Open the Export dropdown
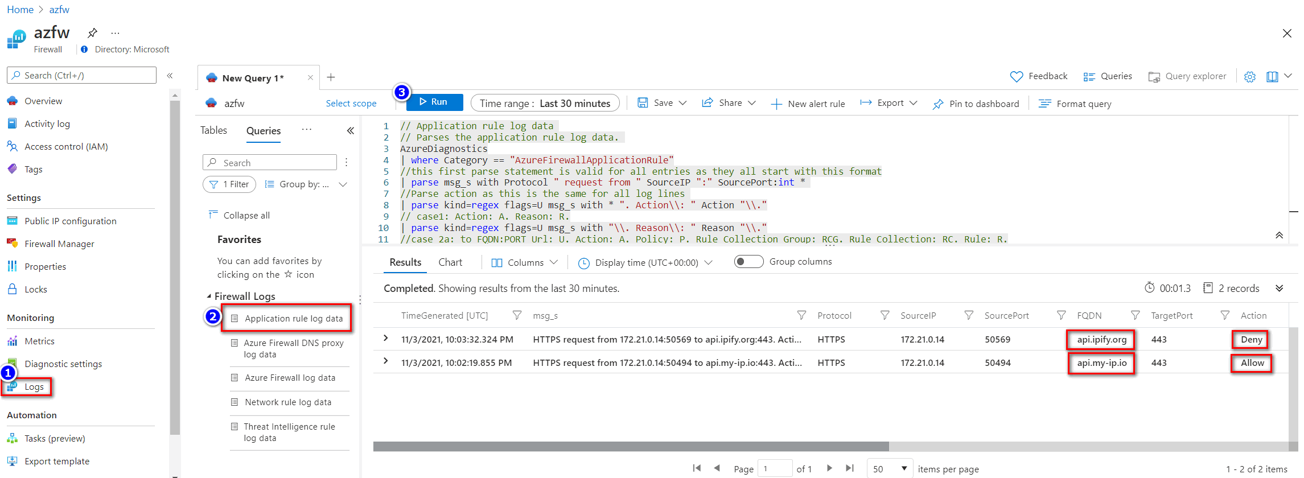Image resolution: width=1304 pixels, height=478 pixels. point(888,103)
